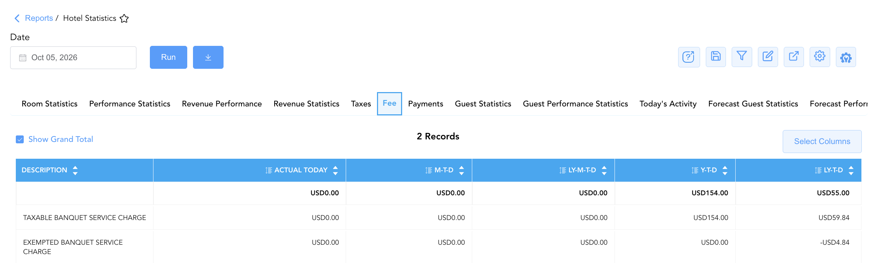Image resolution: width=874 pixels, height=263 pixels.
Task: Click the save floppy disk icon
Action: pyautogui.click(x=716, y=57)
